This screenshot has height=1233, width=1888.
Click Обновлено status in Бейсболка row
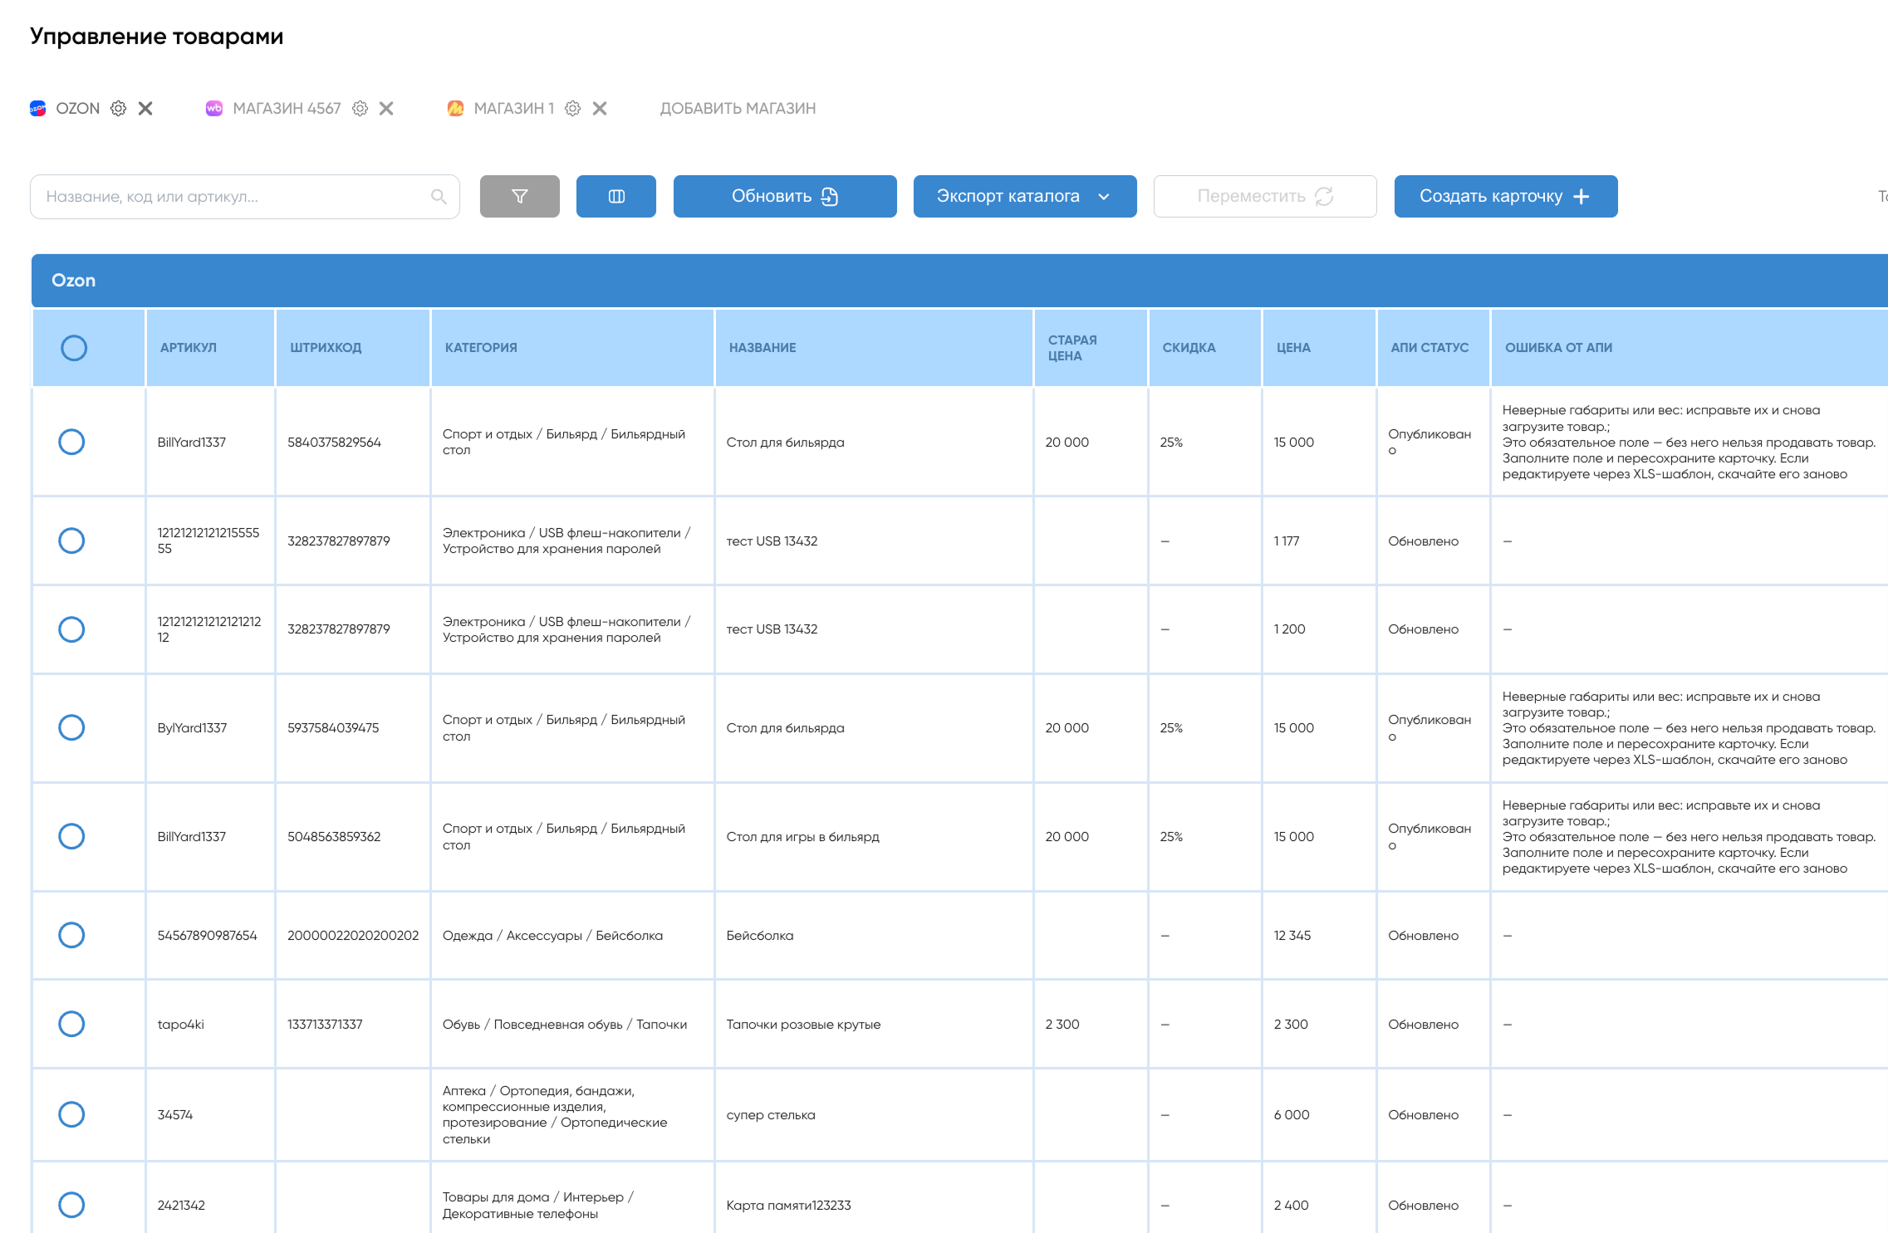[1423, 936]
